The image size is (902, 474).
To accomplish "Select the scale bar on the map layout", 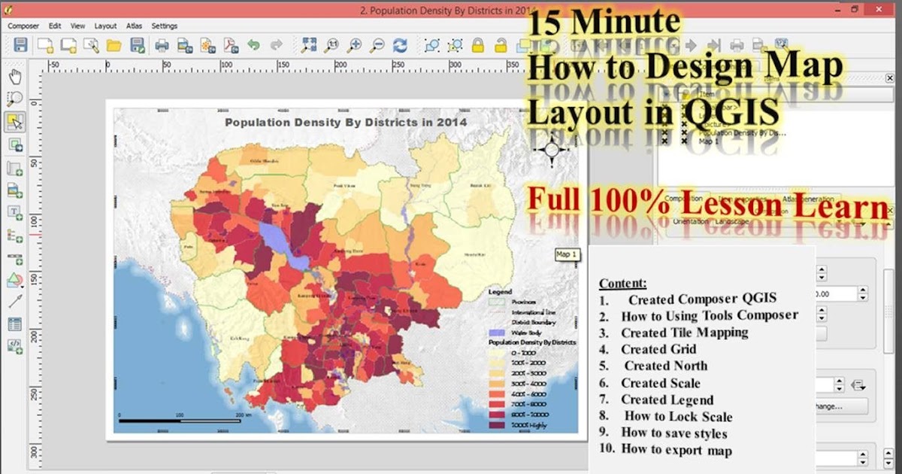I will 185,418.
